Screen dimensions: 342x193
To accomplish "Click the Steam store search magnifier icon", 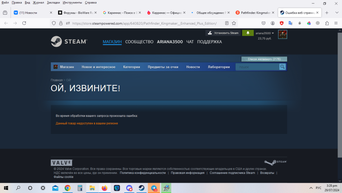I will coord(282,67).
